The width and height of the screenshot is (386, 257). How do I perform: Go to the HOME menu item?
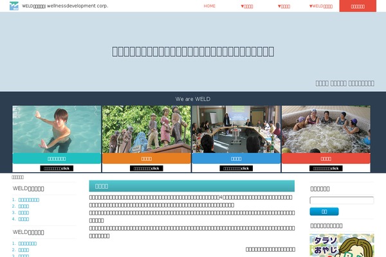coord(210,6)
